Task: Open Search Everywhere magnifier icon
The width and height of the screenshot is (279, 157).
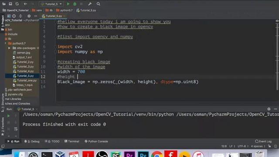Action: point(98,4)
